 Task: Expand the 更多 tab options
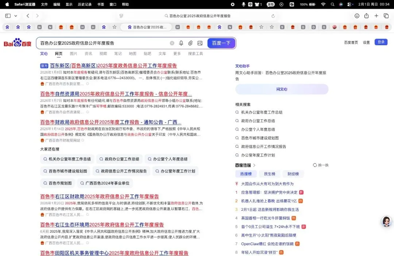pos(177,54)
